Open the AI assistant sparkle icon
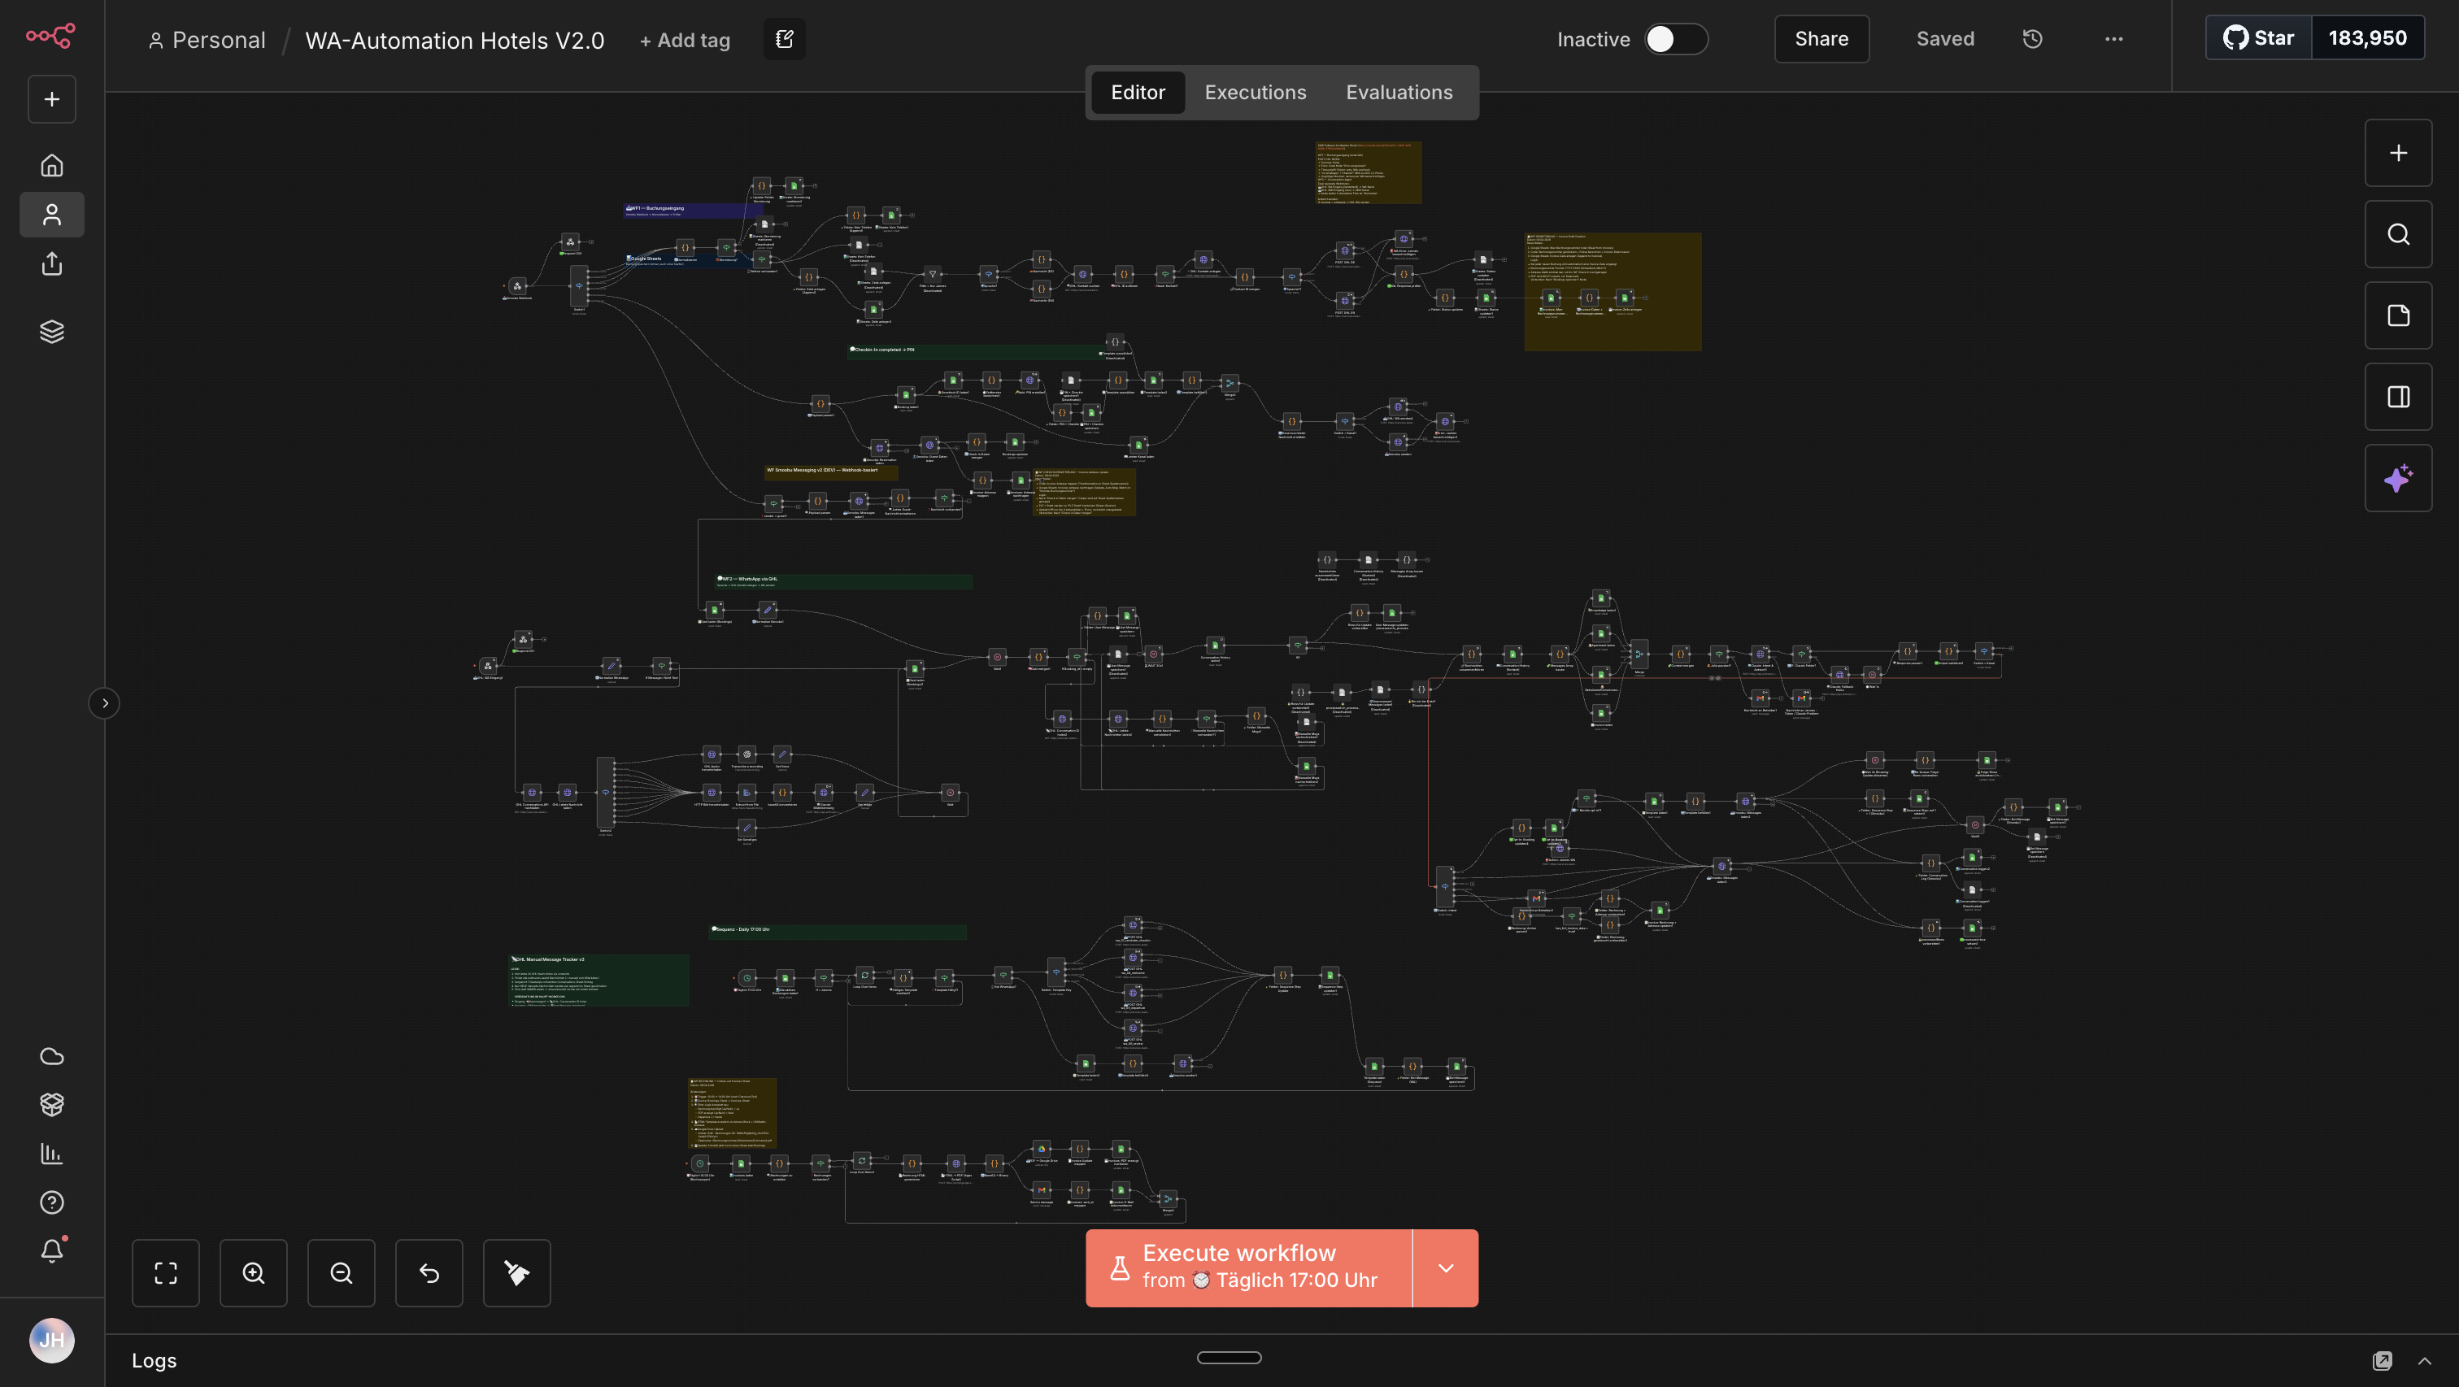Image resolution: width=2459 pixels, height=1387 pixels. pos(2397,478)
